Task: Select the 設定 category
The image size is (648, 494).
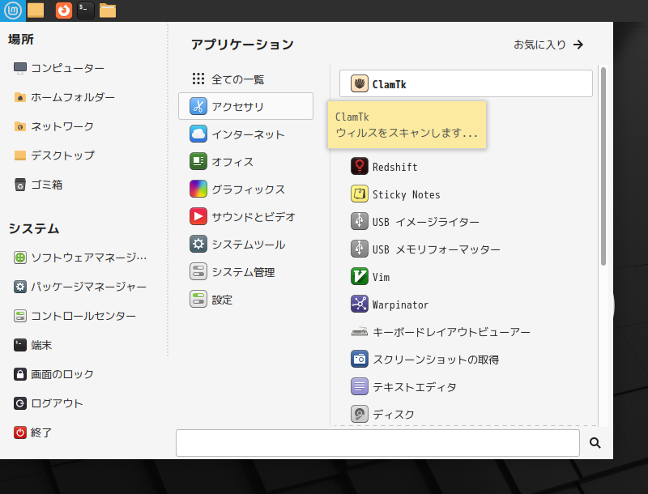Action: tap(245, 300)
